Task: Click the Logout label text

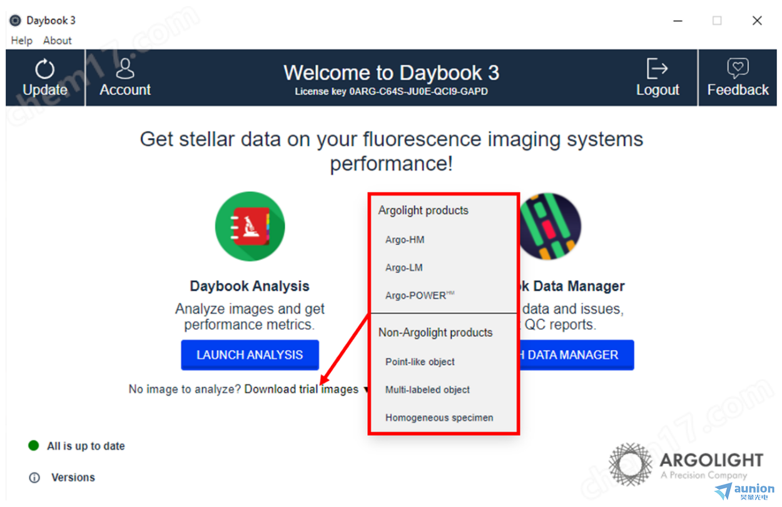Action: coord(658,90)
